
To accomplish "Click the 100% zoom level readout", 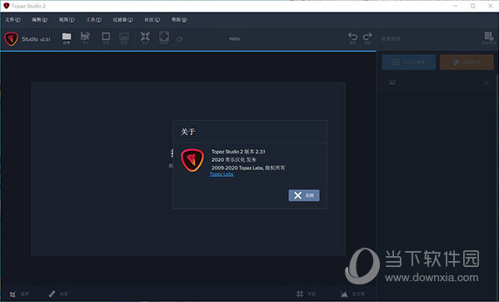I will pyautogui.click(x=235, y=39).
